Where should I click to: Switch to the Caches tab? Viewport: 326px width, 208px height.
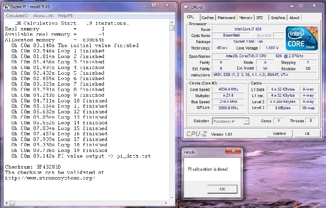coord(207,18)
